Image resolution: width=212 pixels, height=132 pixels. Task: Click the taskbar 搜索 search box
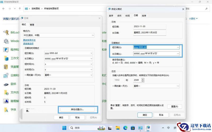point(87,128)
